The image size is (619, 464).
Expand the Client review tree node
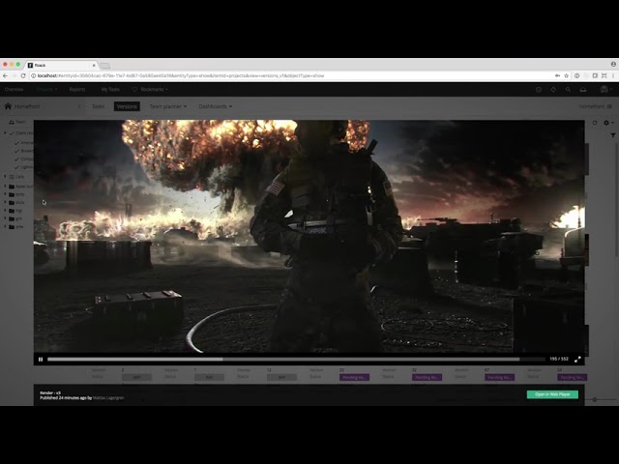[5, 133]
